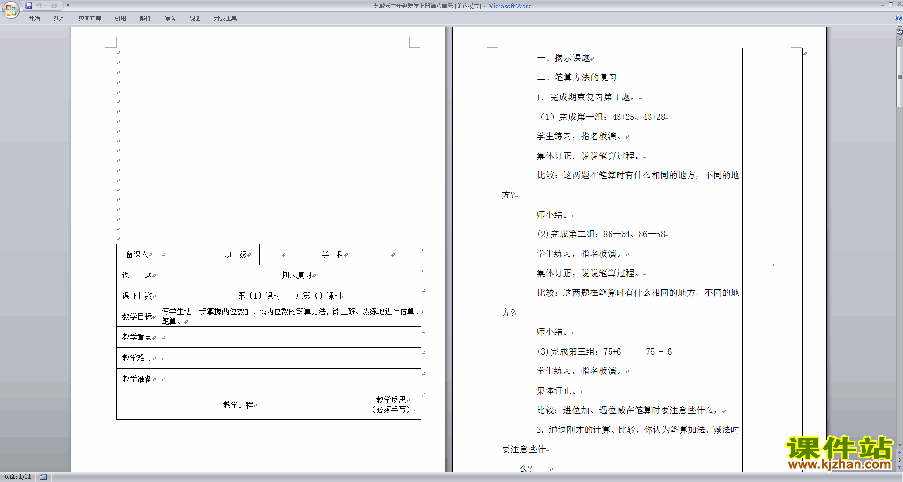Click the heading 二、笔算方法的复习

[x=577, y=77]
